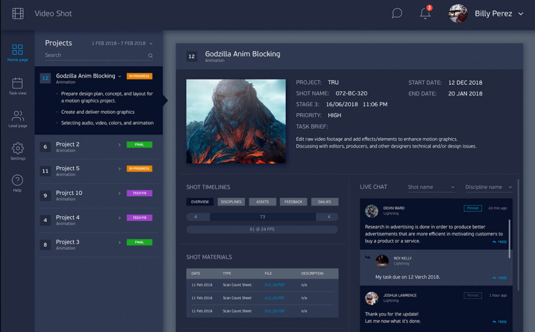Open the Shot name dropdown
Viewport: 535px width, 332px height.
pyautogui.click(x=431, y=187)
